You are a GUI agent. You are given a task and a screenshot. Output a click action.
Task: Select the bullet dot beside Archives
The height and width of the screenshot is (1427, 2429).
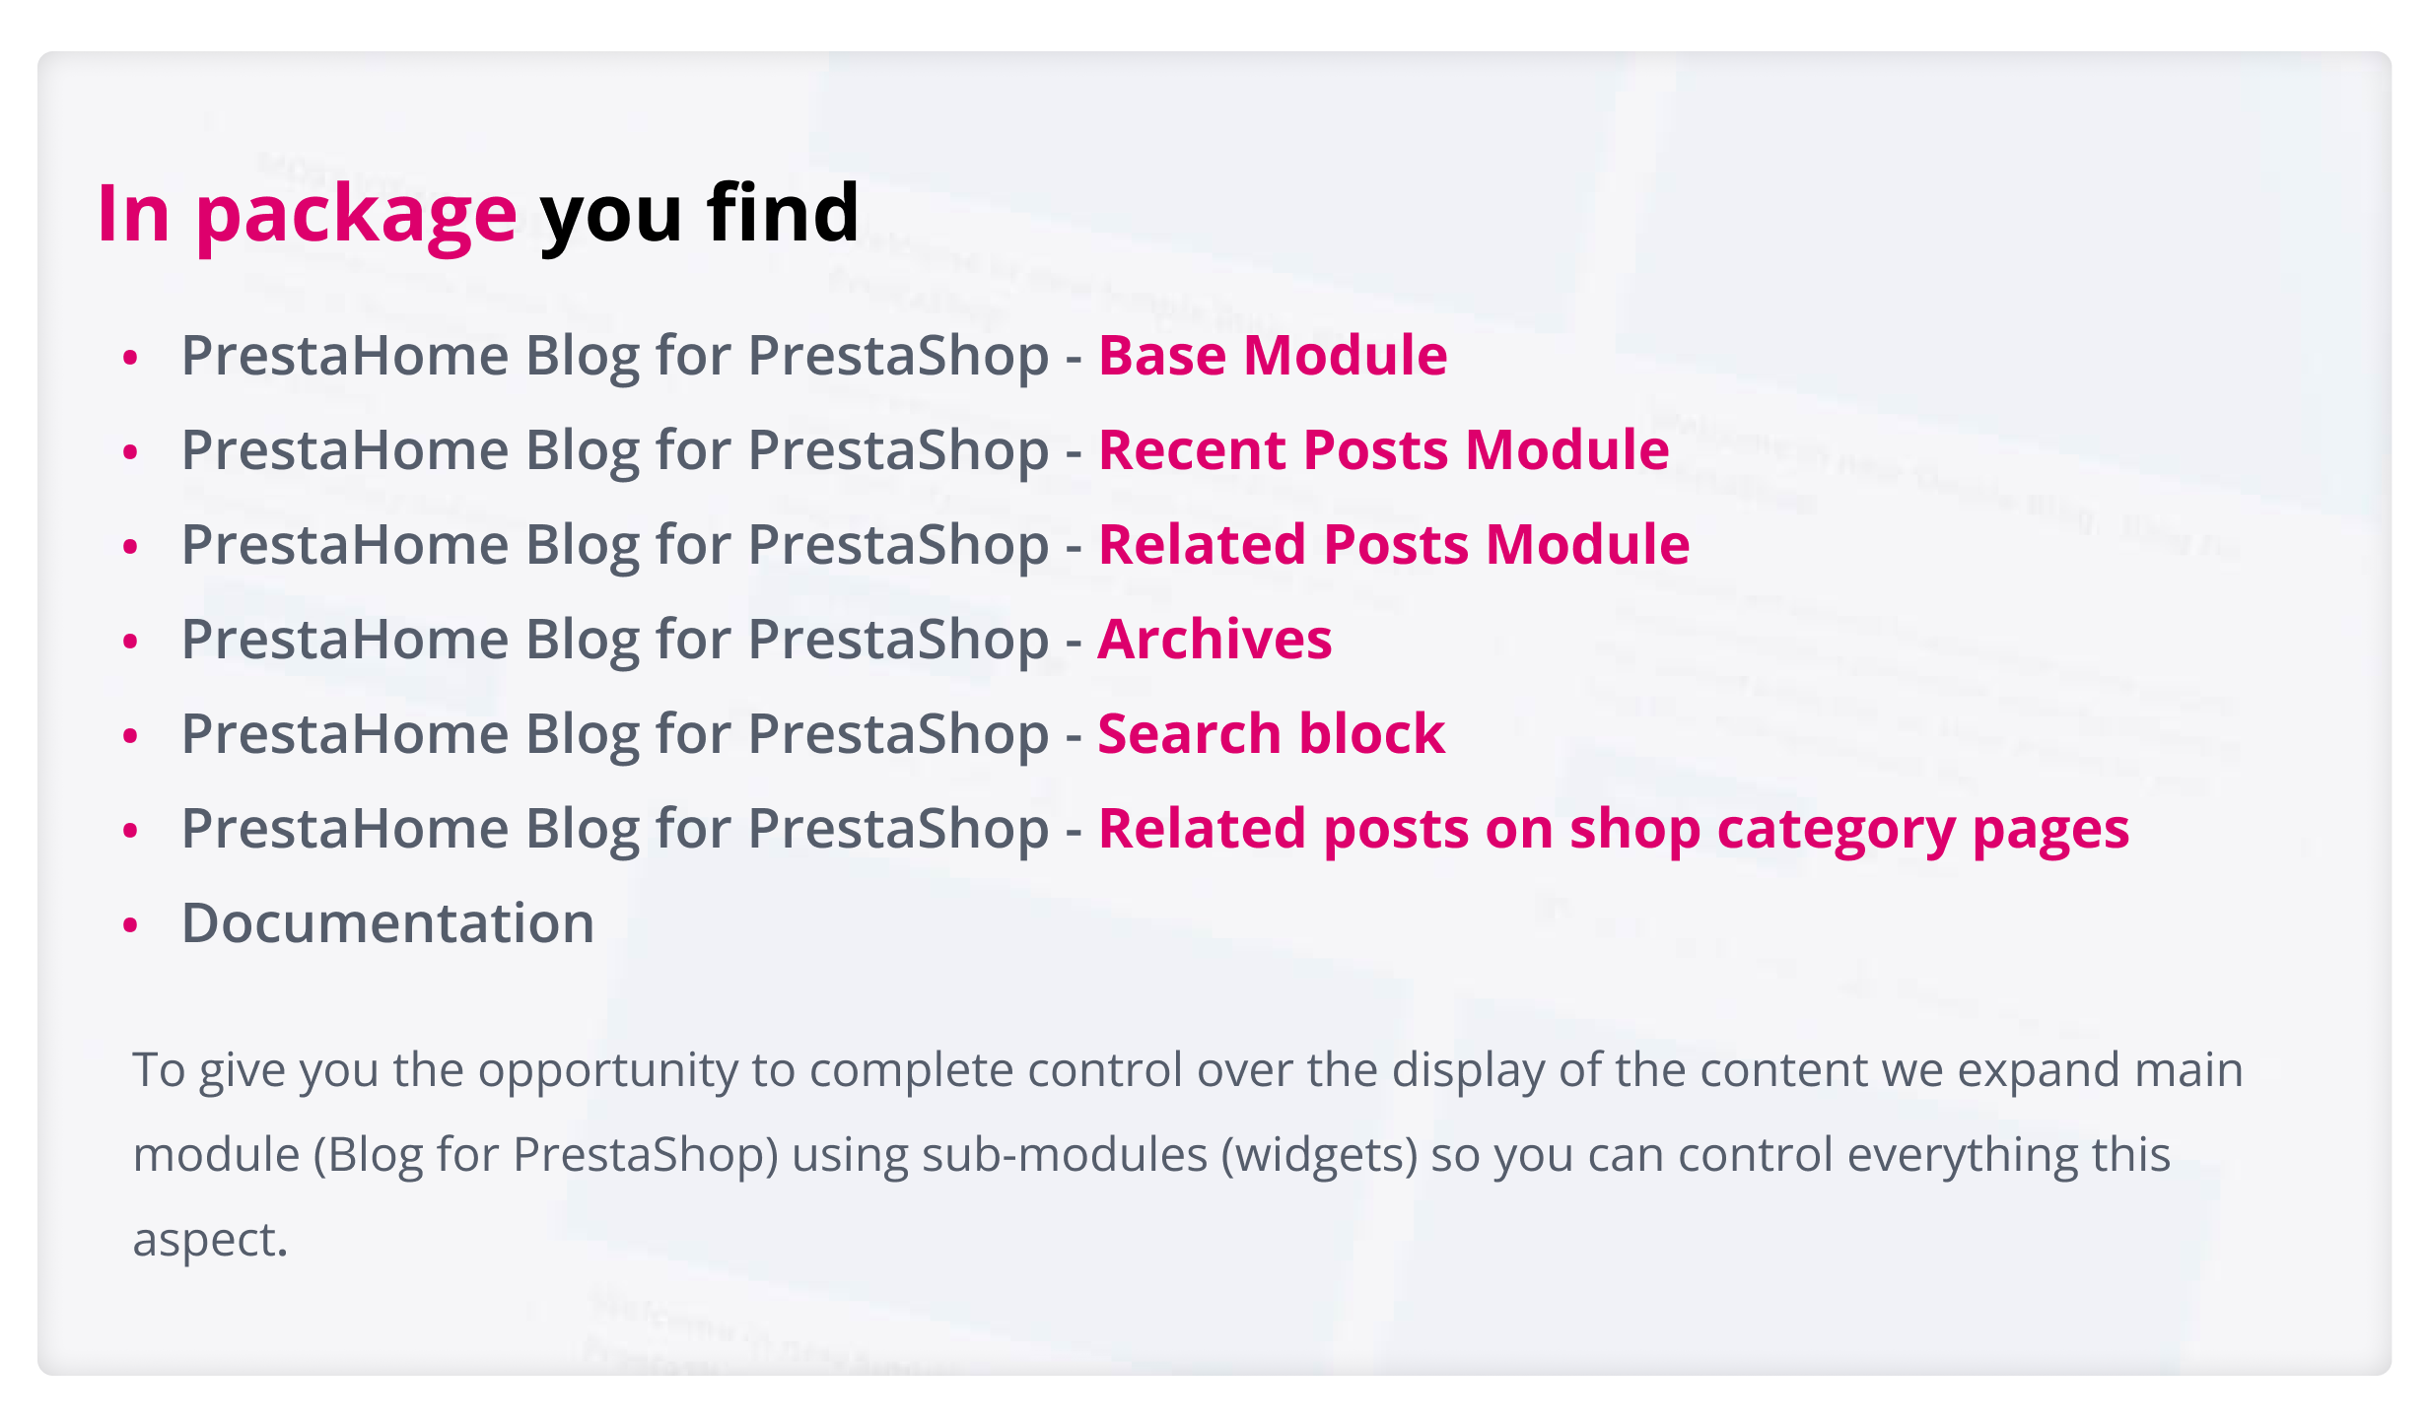[x=130, y=642]
